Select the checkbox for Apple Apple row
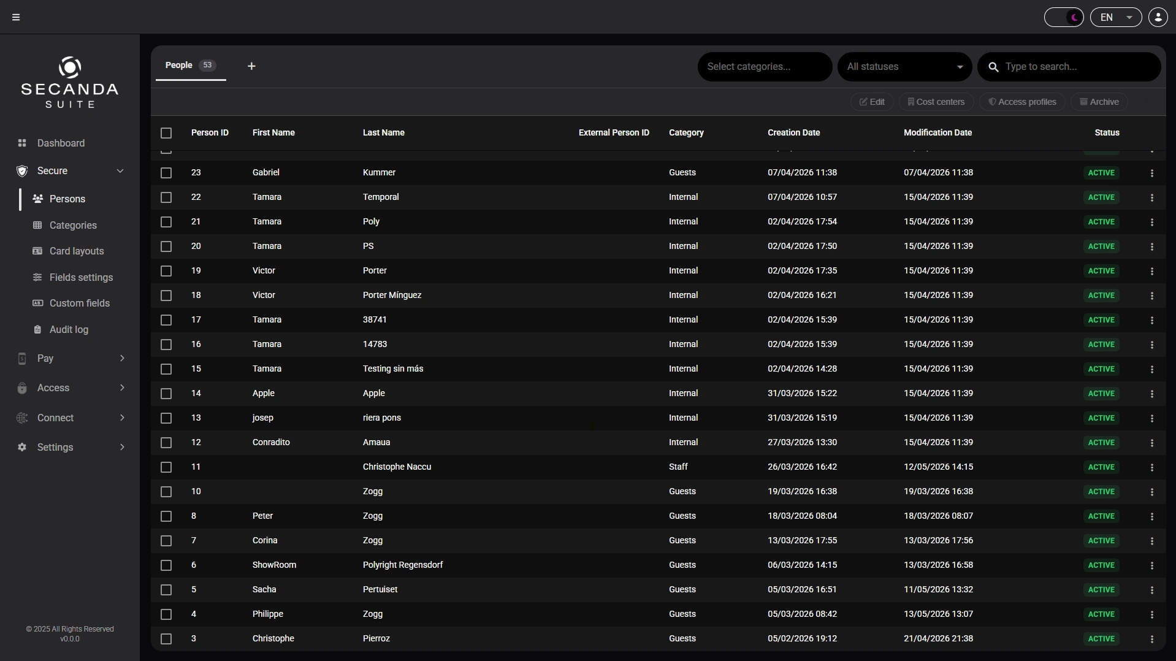 coord(166,394)
